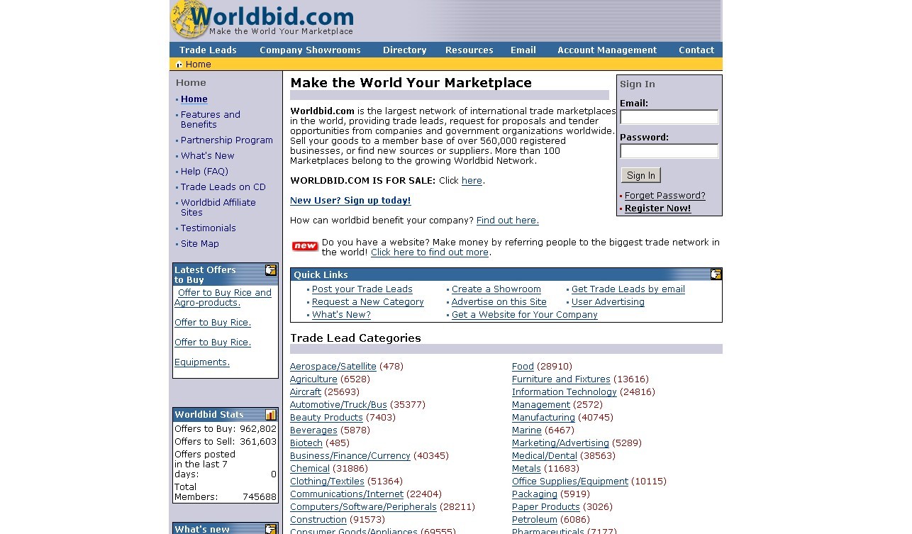The height and width of the screenshot is (534, 912).
Task: Open Clothing/Textiles category
Action: coord(327,482)
